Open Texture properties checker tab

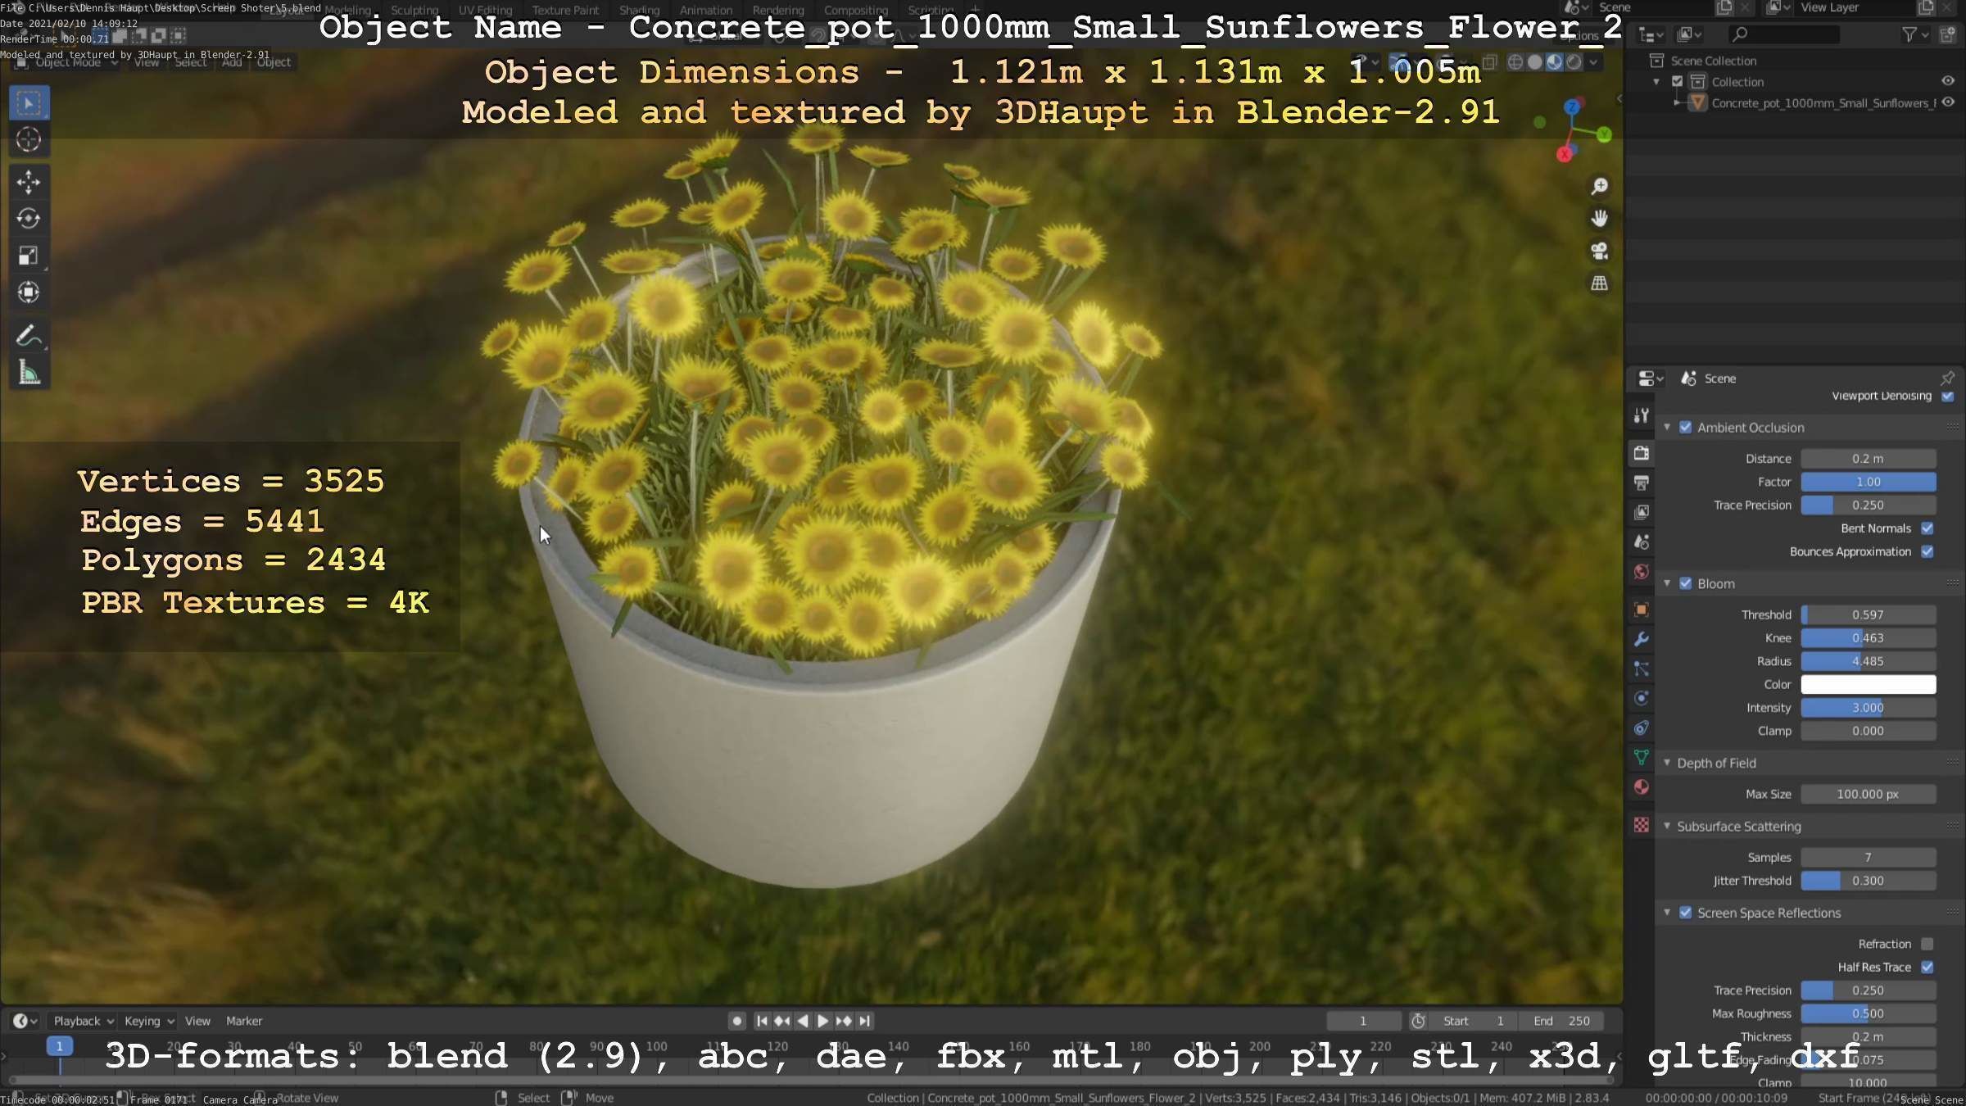click(x=1641, y=825)
